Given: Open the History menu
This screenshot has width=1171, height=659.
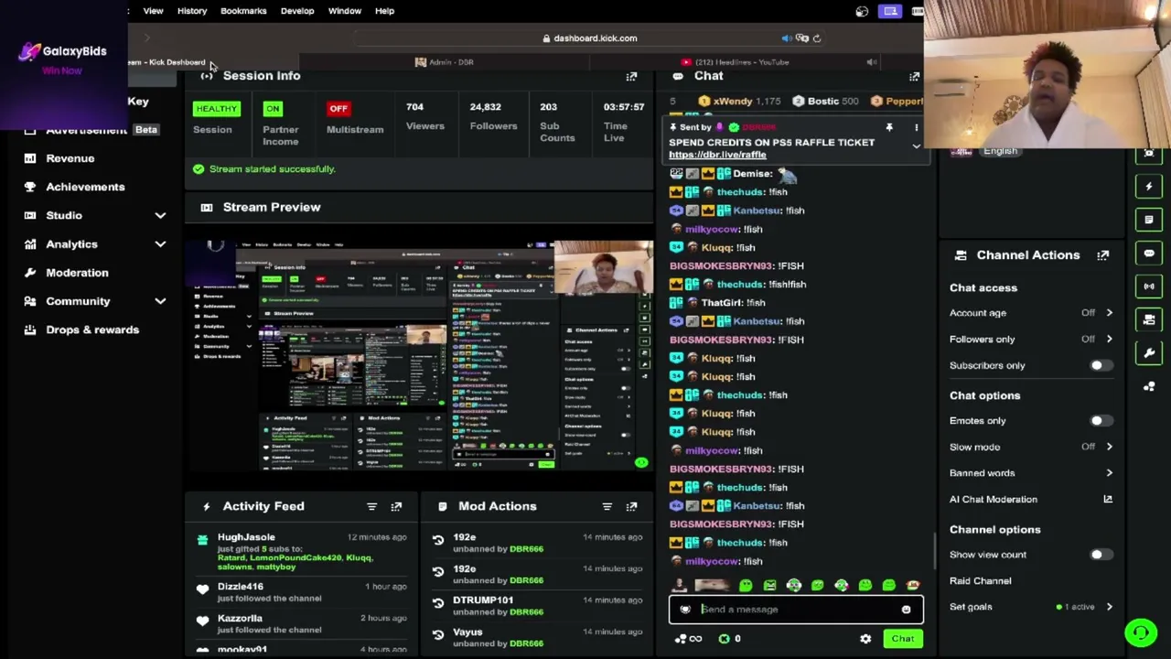Looking at the screenshot, I should (x=192, y=11).
